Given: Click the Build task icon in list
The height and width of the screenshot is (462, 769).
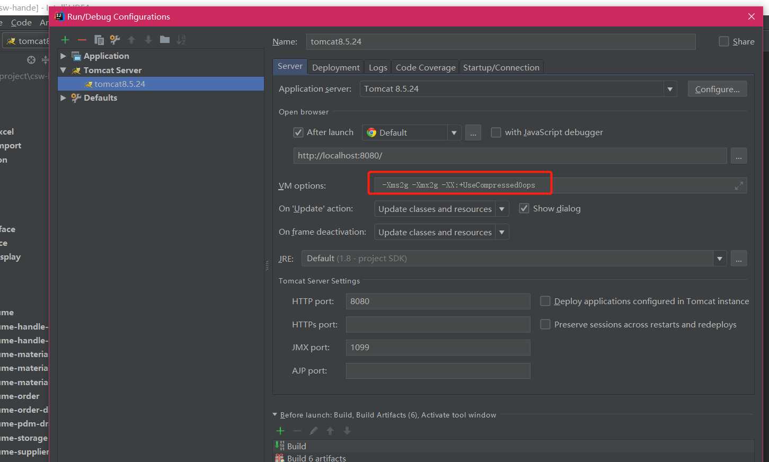Looking at the screenshot, I should pyautogui.click(x=280, y=446).
